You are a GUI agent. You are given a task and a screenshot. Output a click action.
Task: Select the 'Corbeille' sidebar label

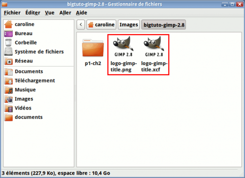[x=26, y=43]
